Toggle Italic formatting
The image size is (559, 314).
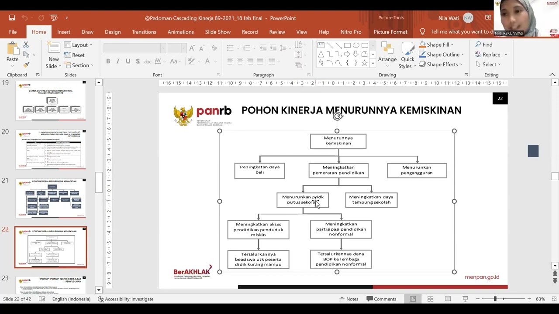(118, 61)
